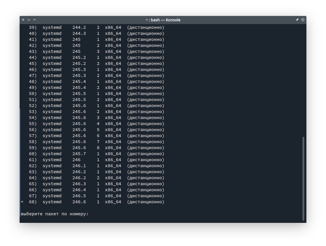Select row 63) systemd 246.2
The width and height of the screenshot is (326, 246).
97,172
